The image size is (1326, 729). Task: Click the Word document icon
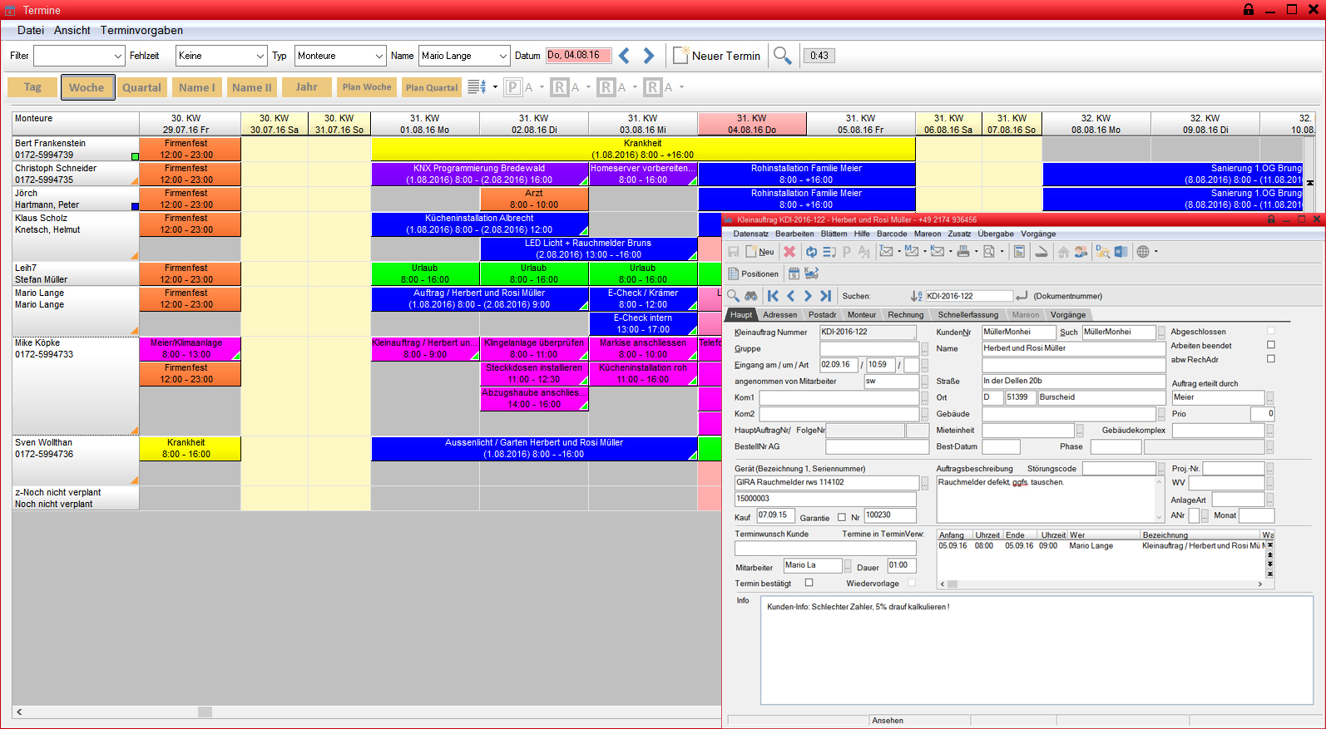(1121, 251)
